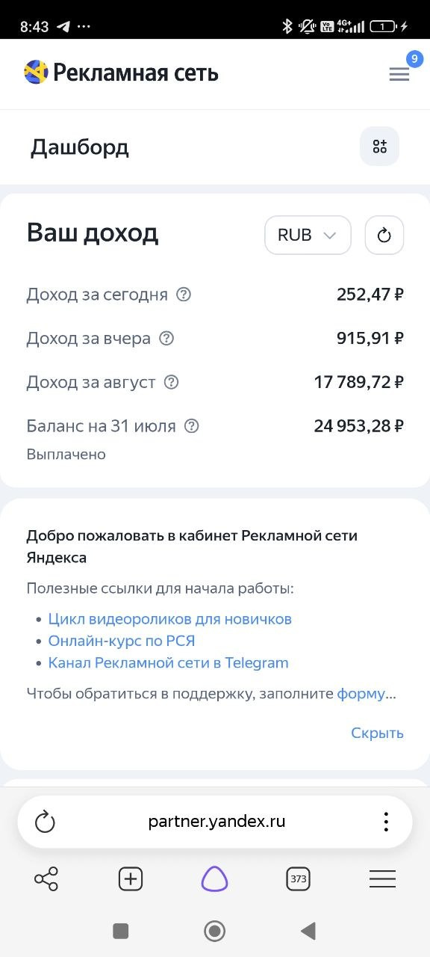The image size is (430, 957).
Task: Refresh the income data
Action: (384, 236)
